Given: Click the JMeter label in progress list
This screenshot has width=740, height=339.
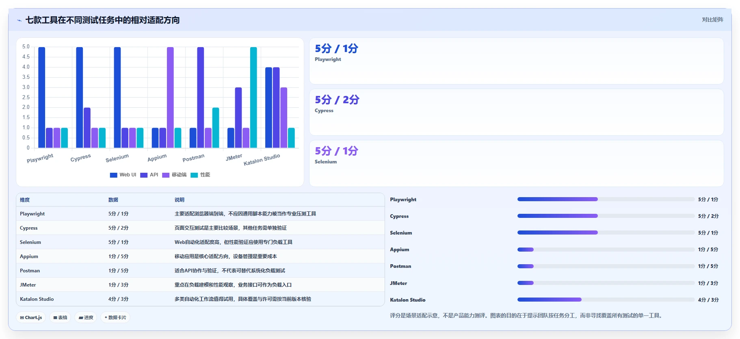Looking at the screenshot, I should [x=398, y=283].
